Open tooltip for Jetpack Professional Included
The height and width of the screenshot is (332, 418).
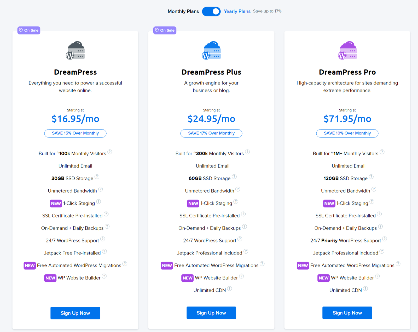(246, 251)
